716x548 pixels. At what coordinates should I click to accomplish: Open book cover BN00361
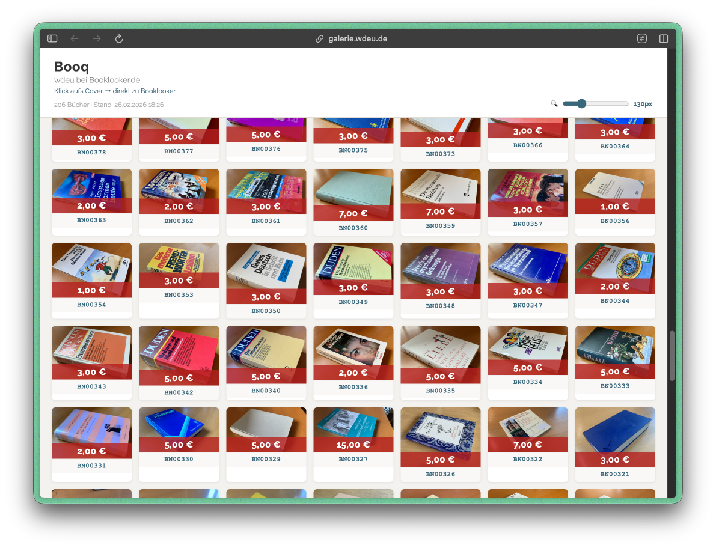(266, 191)
